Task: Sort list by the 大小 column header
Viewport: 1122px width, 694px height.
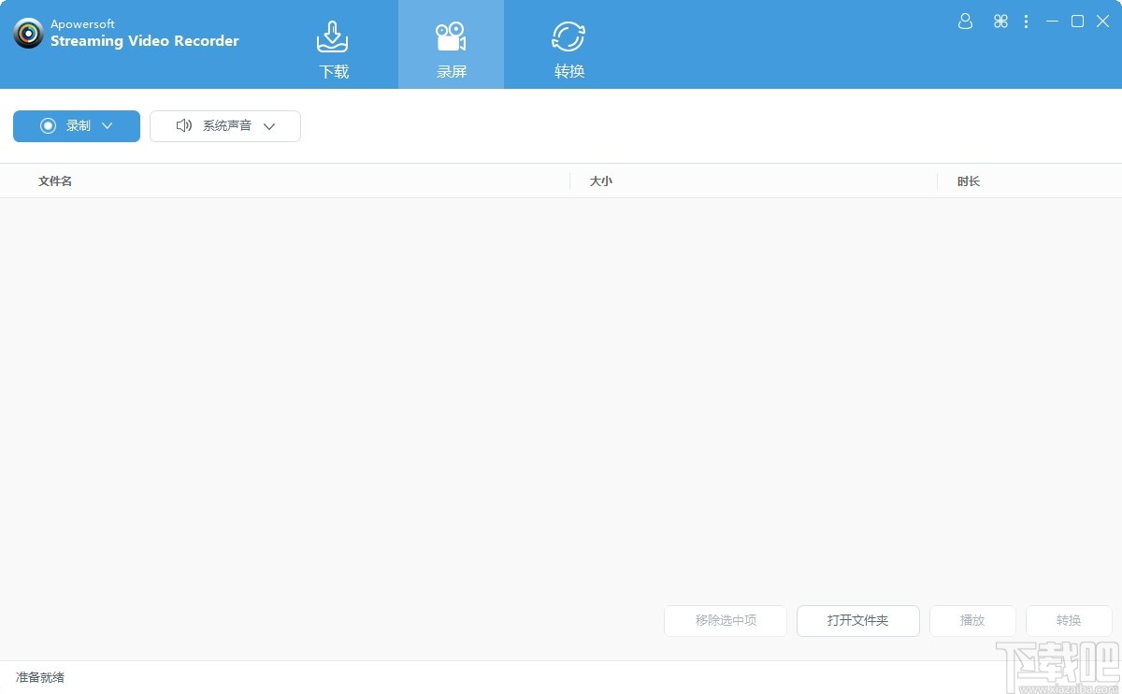Action: (601, 181)
